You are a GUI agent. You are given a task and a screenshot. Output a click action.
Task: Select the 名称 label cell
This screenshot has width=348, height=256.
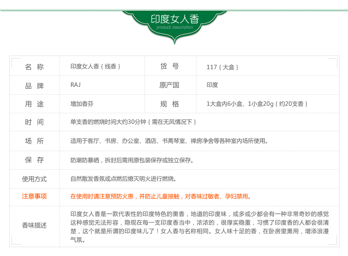tap(34, 67)
